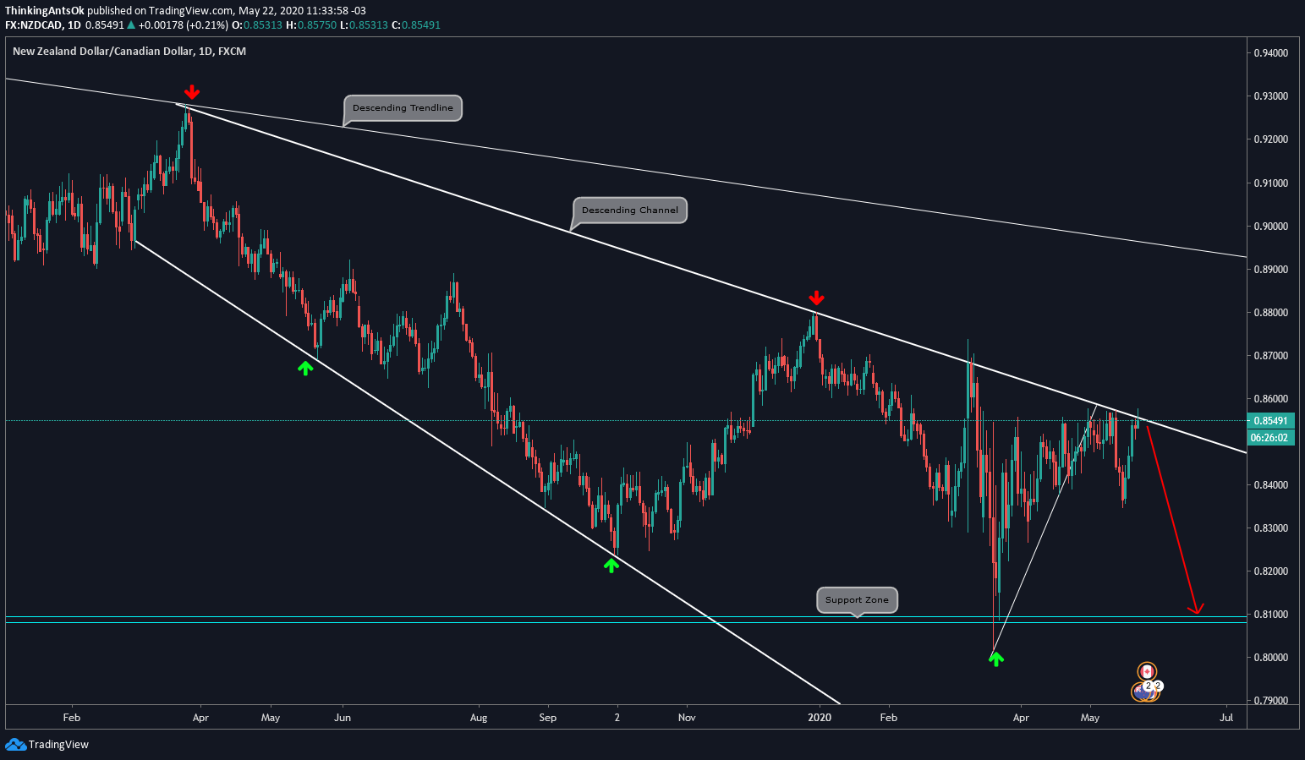Click the Aug label on the time axis
1305x760 pixels.
pyautogui.click(x=479, y=718)
